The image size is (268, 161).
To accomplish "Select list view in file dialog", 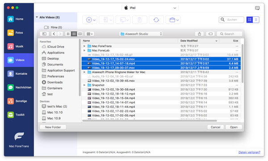I will [74, 34].
